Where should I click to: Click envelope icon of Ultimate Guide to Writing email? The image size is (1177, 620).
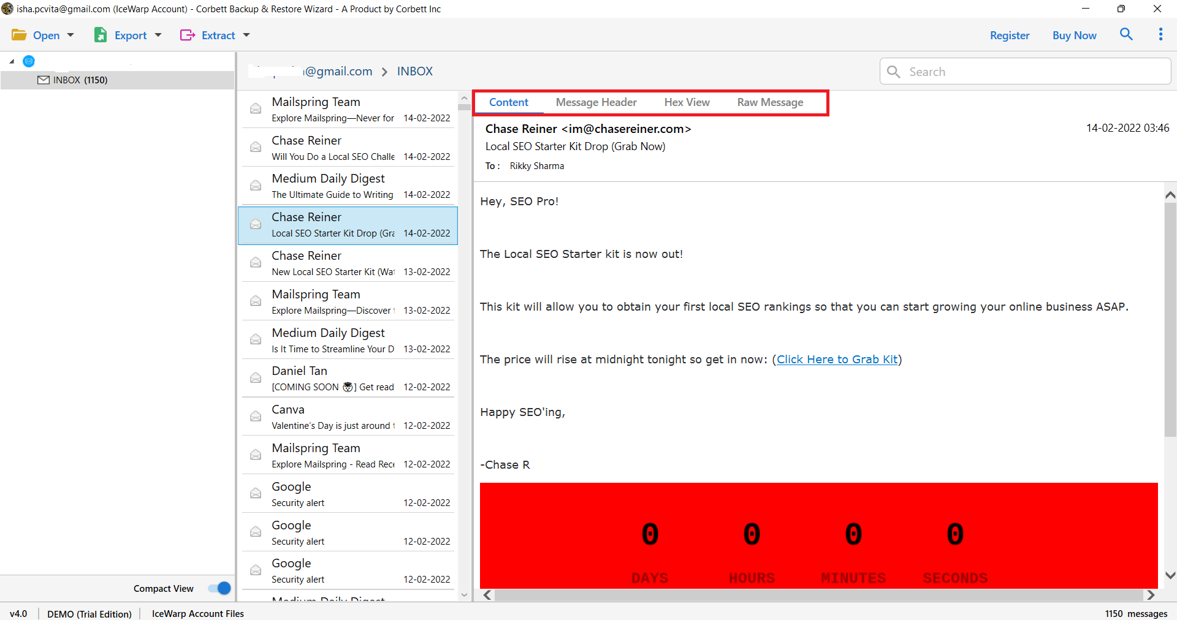256,185
